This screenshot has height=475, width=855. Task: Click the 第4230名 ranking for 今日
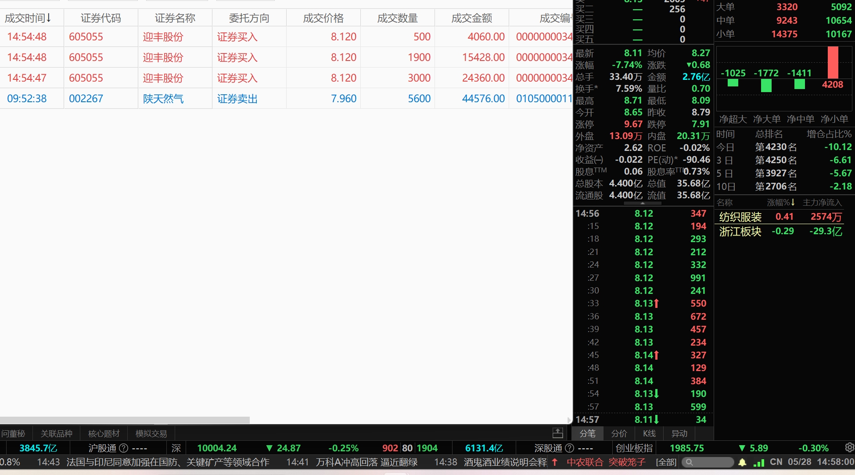click(776, 147)
